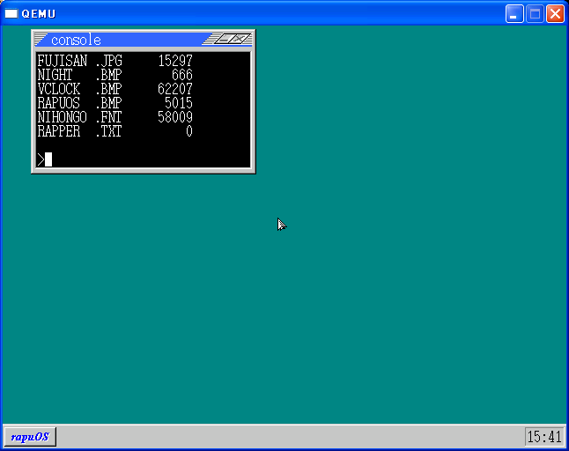Viewport: 569px width, 451px height.
Task: Click the console command prompt cursor
Action: [x=48, y=159]
